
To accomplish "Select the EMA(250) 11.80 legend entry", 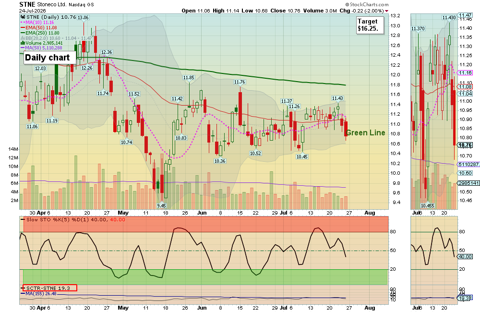I will pos(40,33).
